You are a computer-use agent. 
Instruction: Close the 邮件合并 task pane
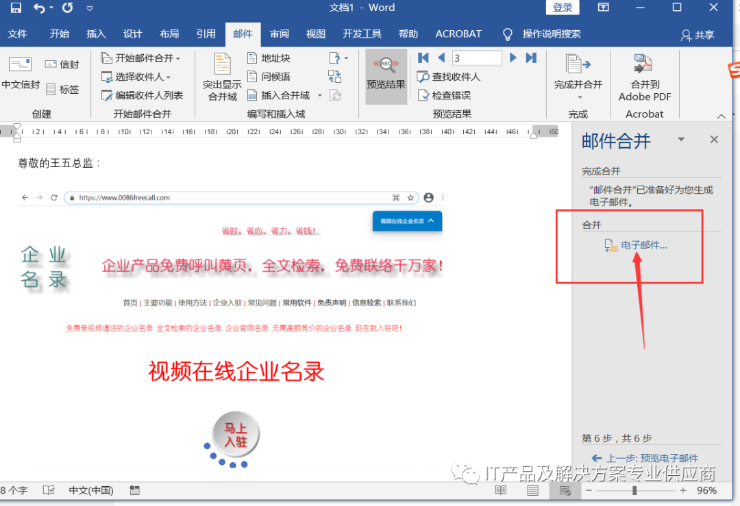point(714,140)
